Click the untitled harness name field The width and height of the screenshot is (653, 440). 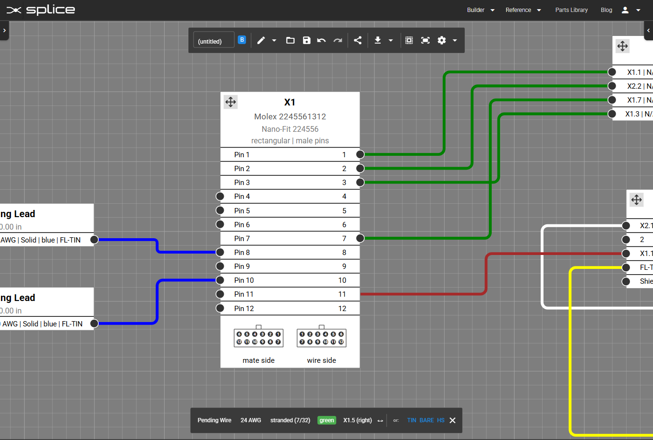[213, 41]
